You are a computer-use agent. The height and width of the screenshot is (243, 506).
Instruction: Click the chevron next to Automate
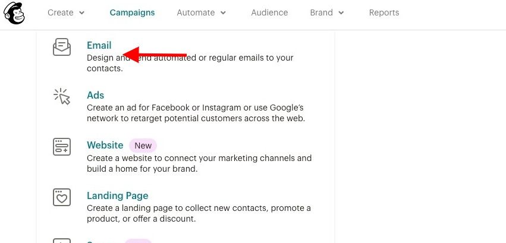(x=224, y=13)
